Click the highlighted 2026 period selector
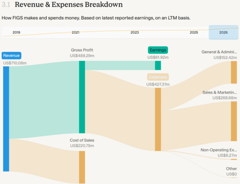 point(223,32)
